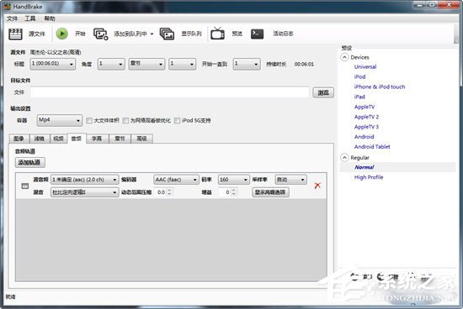The image size is (463, 309).
Task: Toggle the Large file size checkbox
Action: [x=89, y=120]
